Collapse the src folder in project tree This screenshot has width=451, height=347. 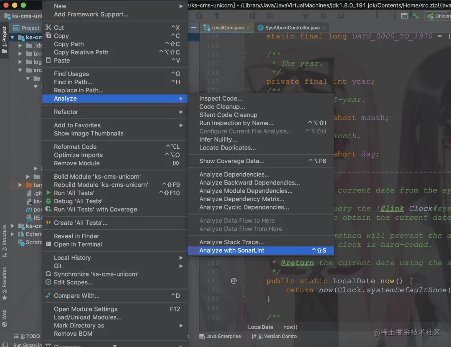[20, 70]
